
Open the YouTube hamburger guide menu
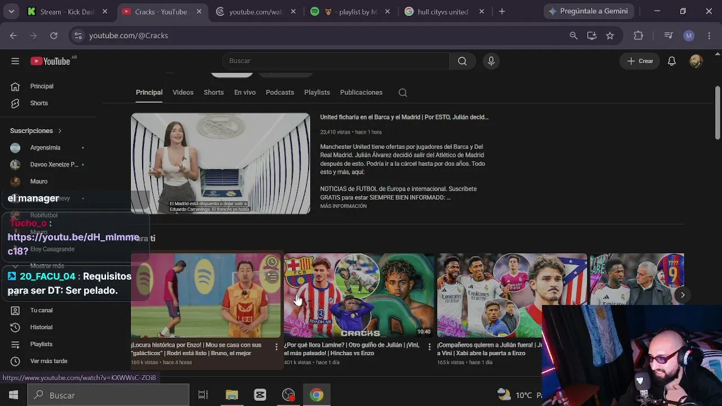15,61
